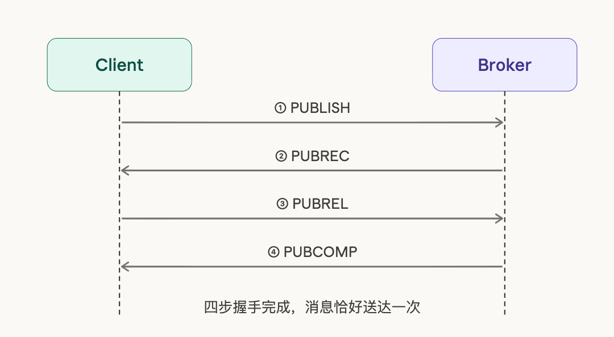Click the PUBCOMP arrowhead at the Client lifeline
The width and height of the screenshot is (614, 337).
[x=125, y=266]
